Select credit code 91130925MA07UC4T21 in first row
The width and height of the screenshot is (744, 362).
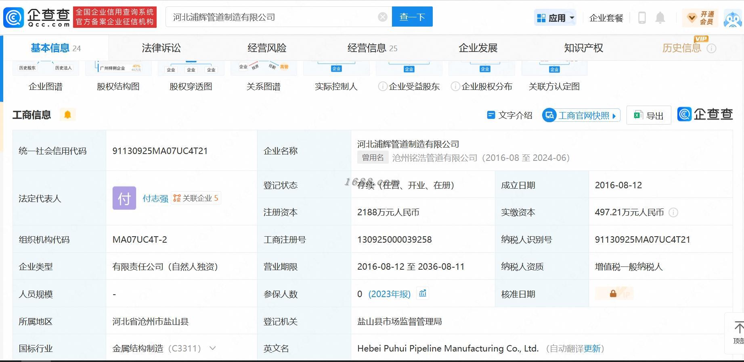click(160, 151)
